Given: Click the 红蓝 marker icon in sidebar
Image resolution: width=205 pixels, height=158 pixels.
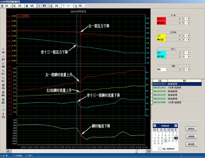Looking at the screenshot, I should pos(3,114).
